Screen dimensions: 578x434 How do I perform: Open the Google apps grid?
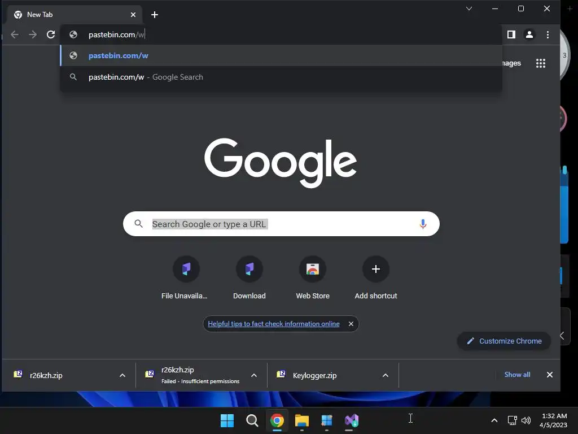point(541,63)
